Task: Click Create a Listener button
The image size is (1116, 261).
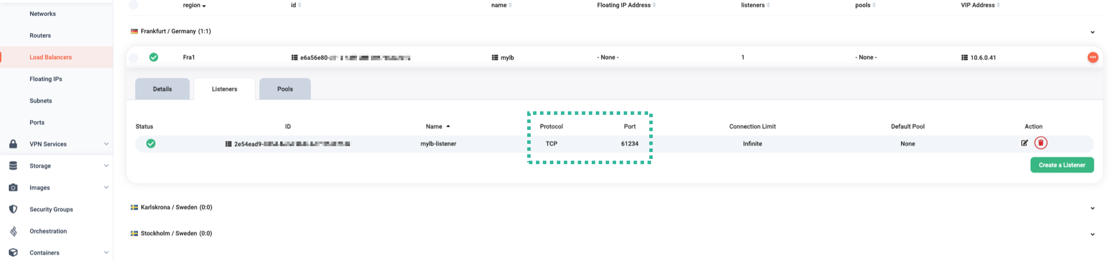Action: (x=1062, y=165)
